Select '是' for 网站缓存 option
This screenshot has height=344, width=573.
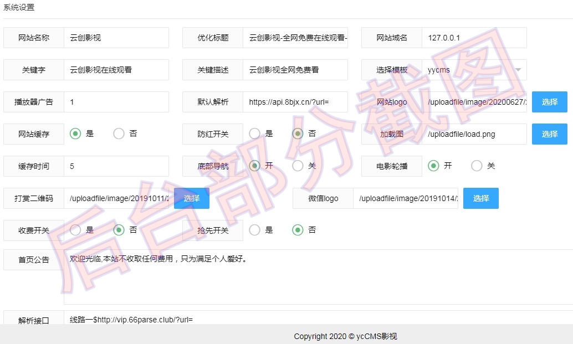pos(75,134)
